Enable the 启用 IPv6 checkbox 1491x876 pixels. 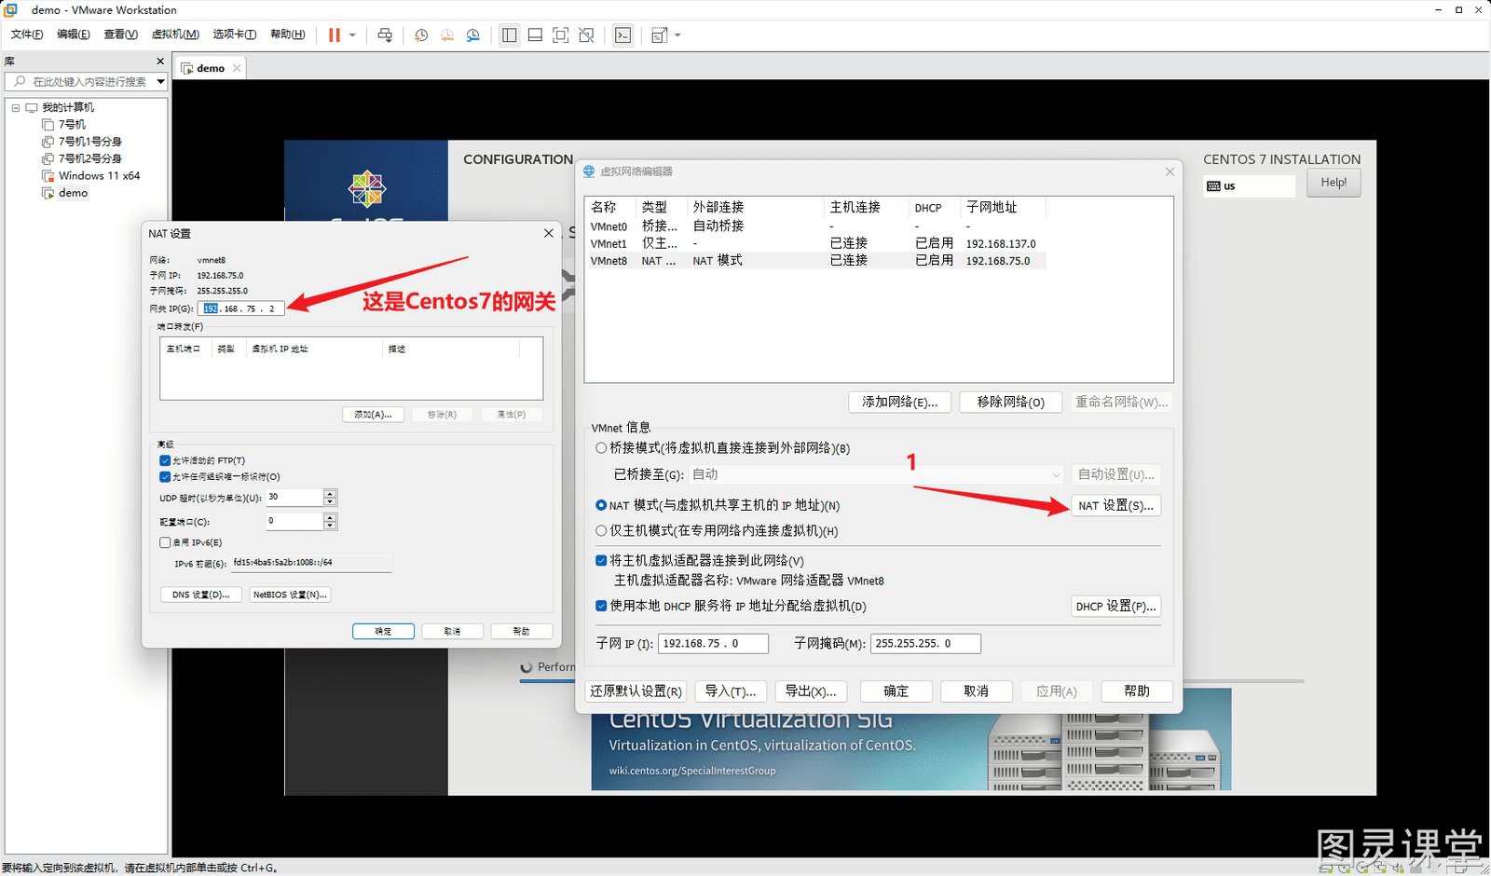tap(165, 542)
